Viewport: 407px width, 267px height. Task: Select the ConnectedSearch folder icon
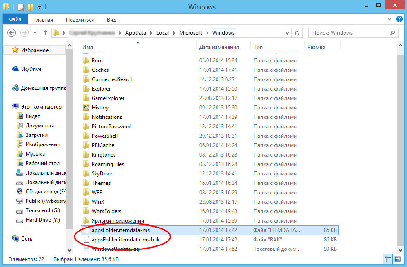pos(86,79)
